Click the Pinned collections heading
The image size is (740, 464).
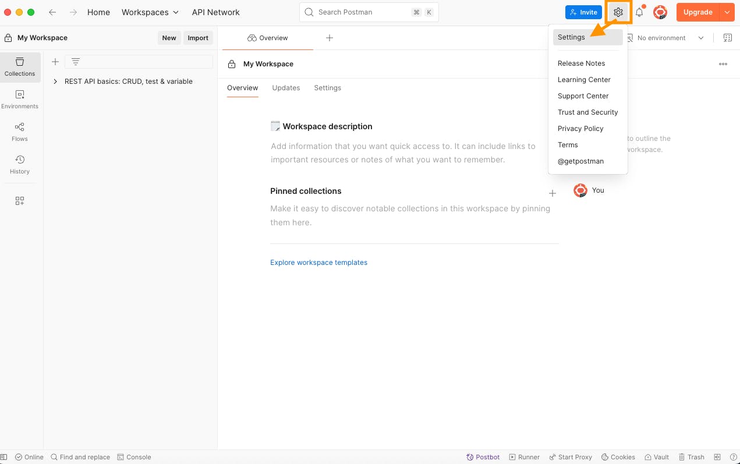coord(306,191)
